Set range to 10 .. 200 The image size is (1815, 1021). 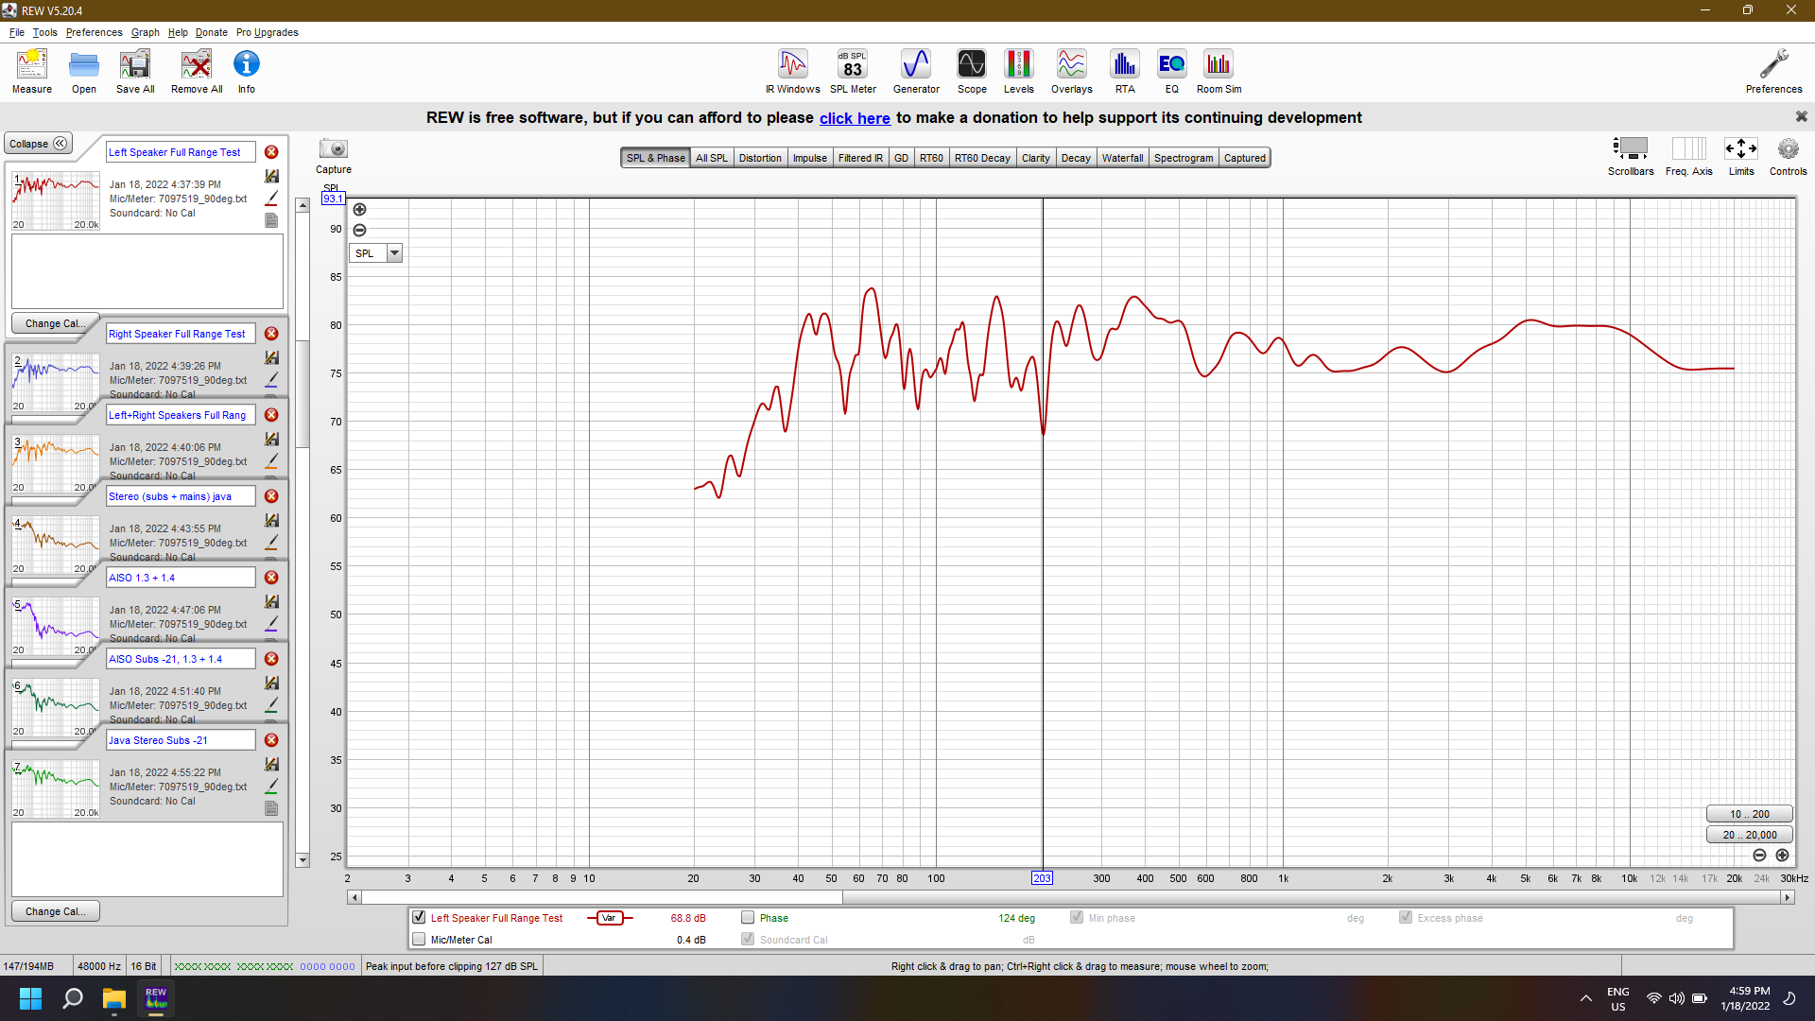1749,814
